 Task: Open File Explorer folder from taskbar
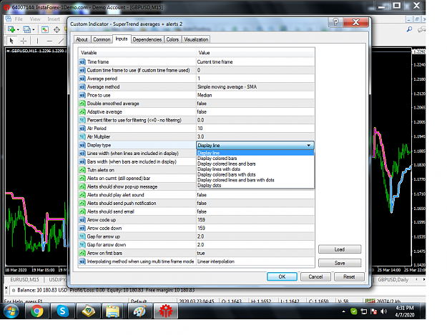(x=113, y=311)
